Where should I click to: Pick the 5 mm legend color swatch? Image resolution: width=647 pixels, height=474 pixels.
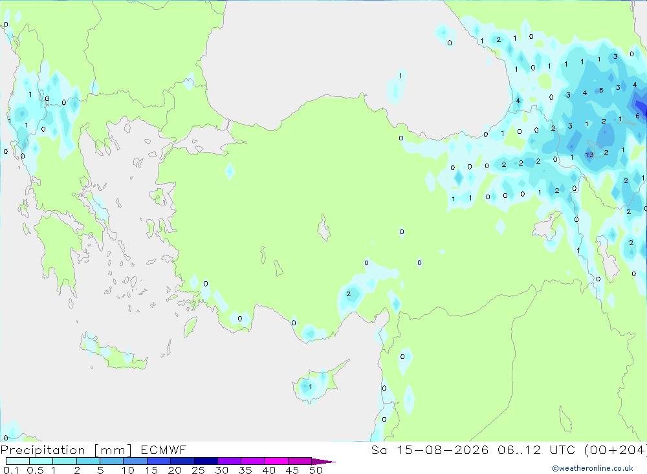112,461
